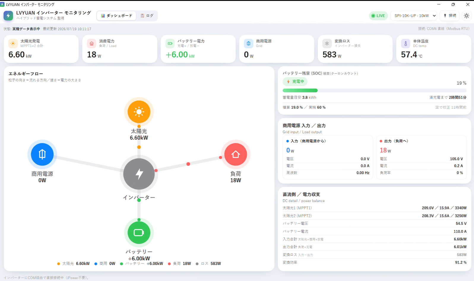Click the body temperature thermometer icon
The image size is (474, 281).
pyautogui.click(x=405, y=44)
